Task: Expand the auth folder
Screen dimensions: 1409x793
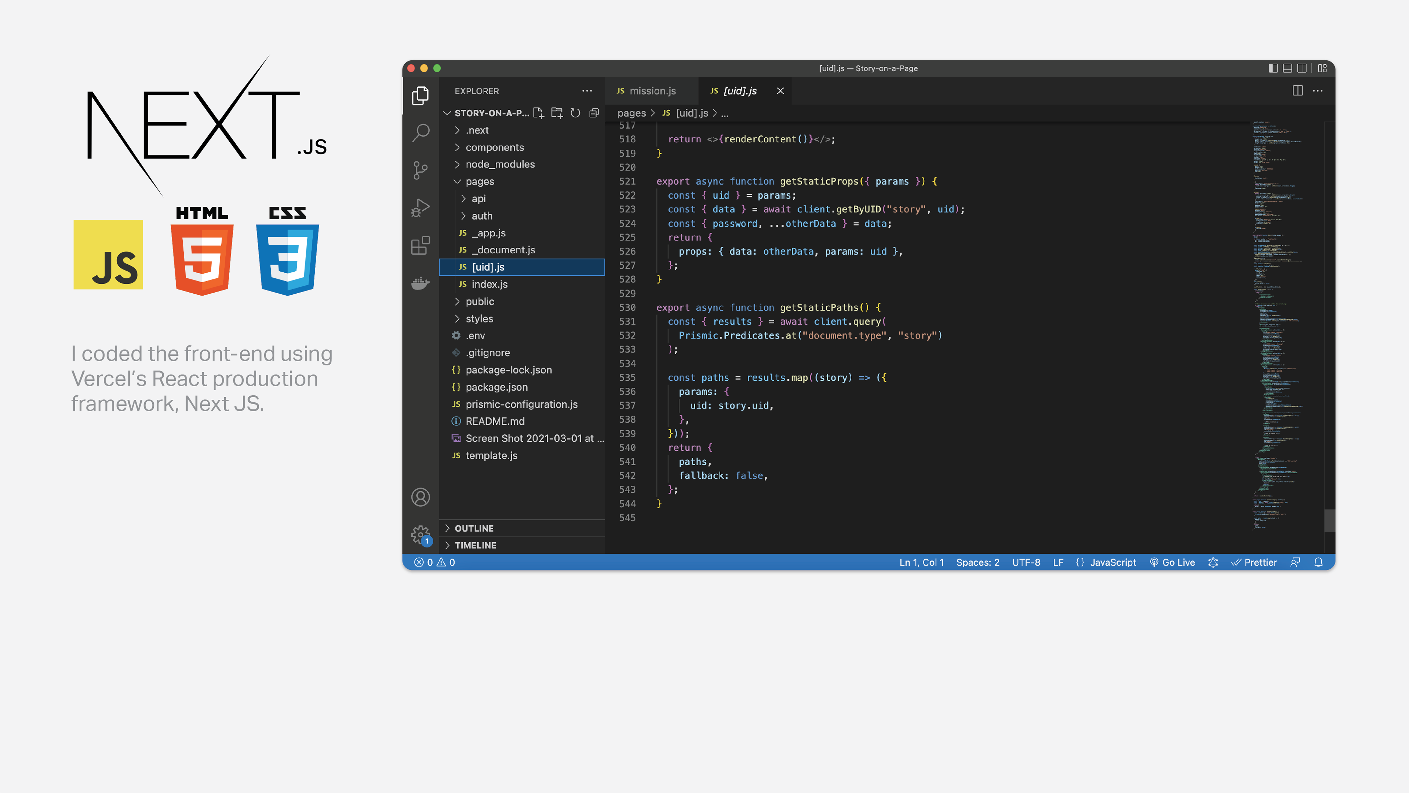Action: (x=523, y=216)
